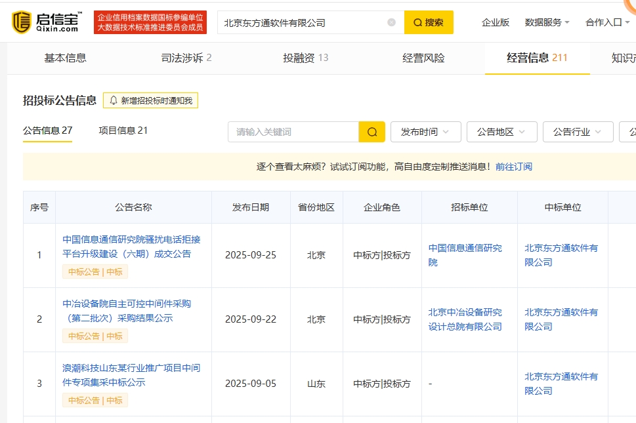Select the 经营信息 211 tab
Image resolution: width=636 pixels, height=423 pixels.
pyautogui.click(x=537, y=58)
